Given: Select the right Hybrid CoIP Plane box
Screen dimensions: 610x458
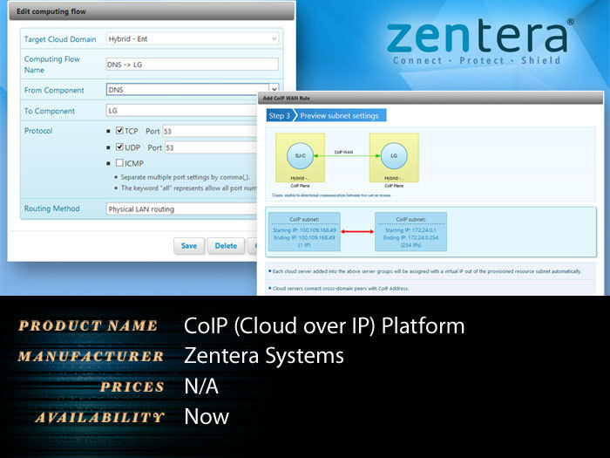Looking at the screenshot, I should (x=394, y=158).
